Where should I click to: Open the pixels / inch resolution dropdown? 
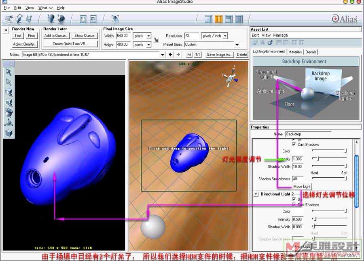[x=214, y=36]
